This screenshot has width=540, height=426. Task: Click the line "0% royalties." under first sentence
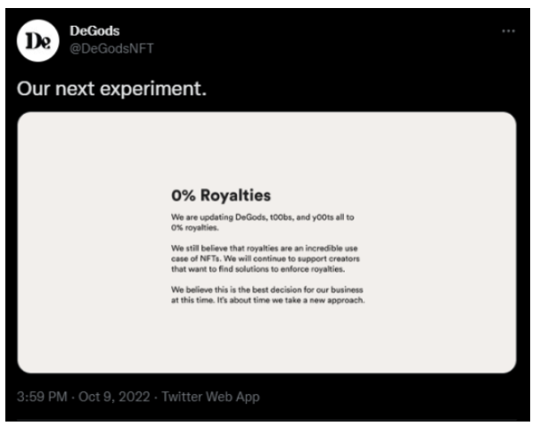tap(194, 227)
